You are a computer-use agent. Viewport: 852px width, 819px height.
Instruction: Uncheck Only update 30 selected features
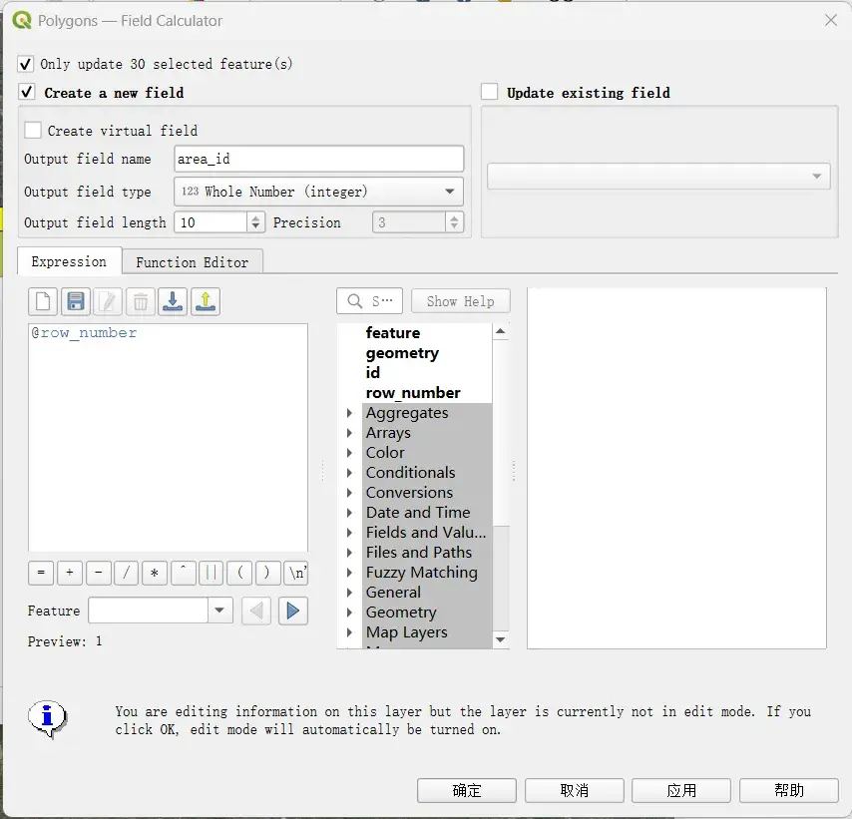tap(26, 64)
